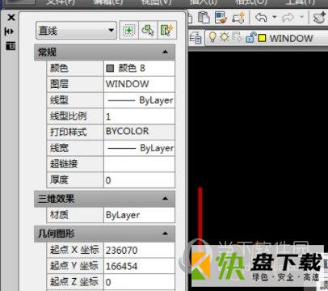This screenshot has width=328, height=291.
Task: Toggle viewport freeze for WINDOW layer
Action: pos(237,37)
